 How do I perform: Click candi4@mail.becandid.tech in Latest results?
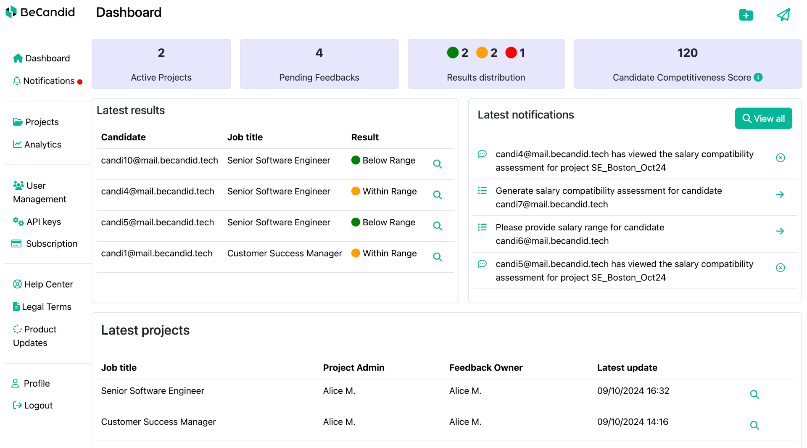[x=158, y=191]
